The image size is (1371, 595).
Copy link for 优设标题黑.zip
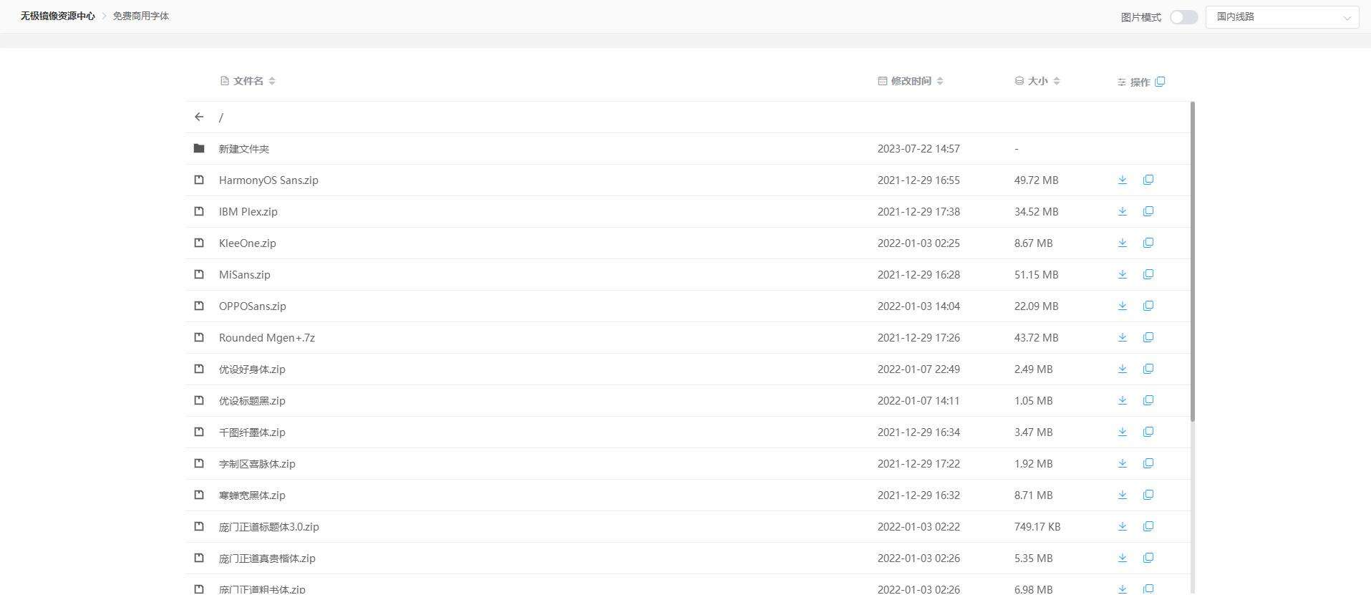click(1148, 400)
